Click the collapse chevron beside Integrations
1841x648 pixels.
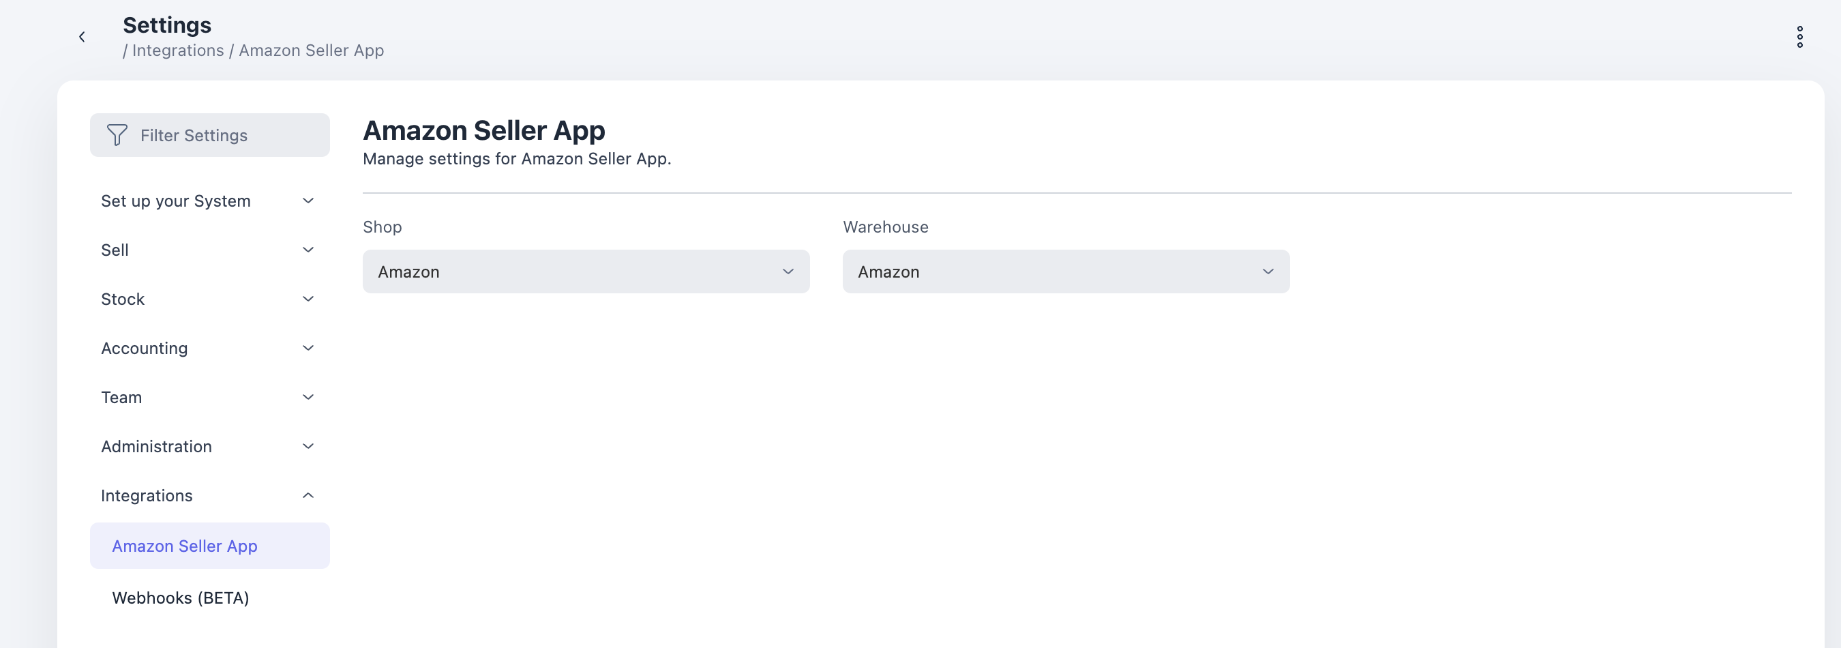click(x=308, y=495)
